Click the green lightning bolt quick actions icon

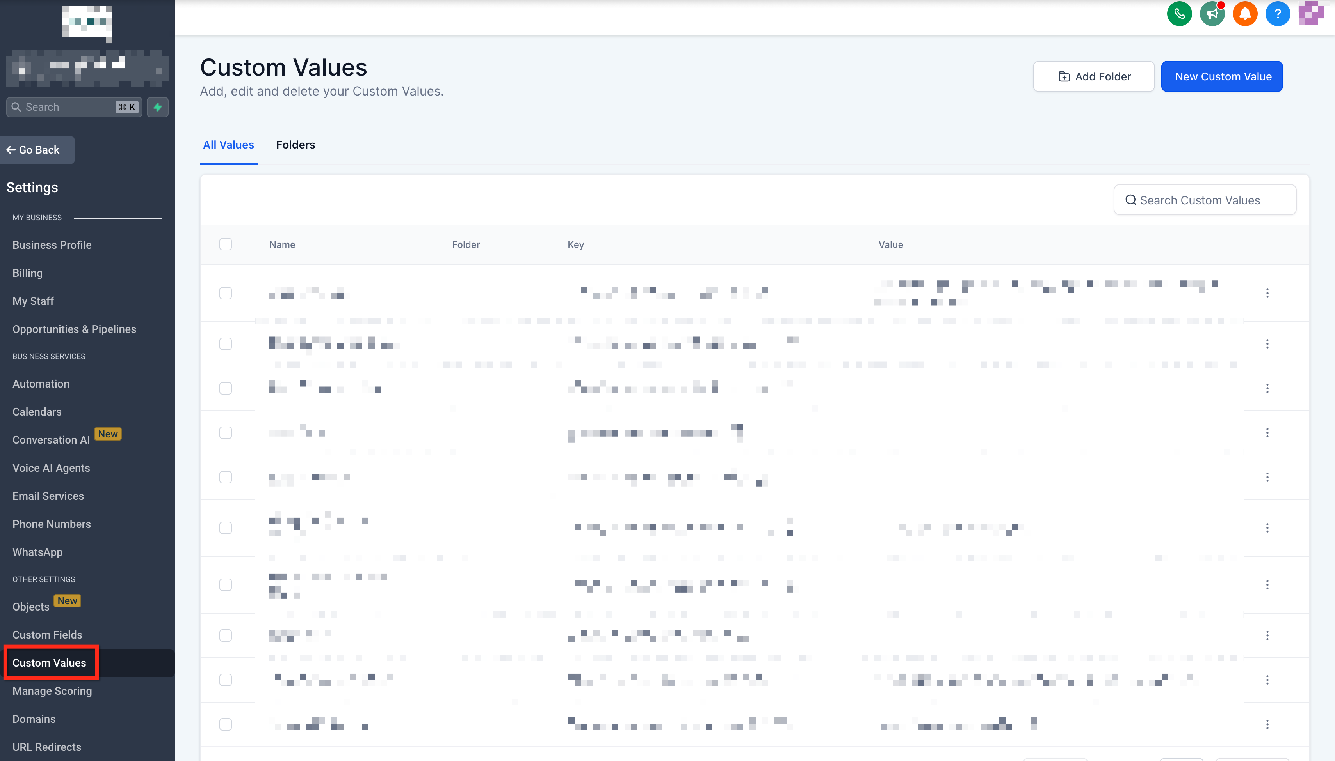click(158, 107)
